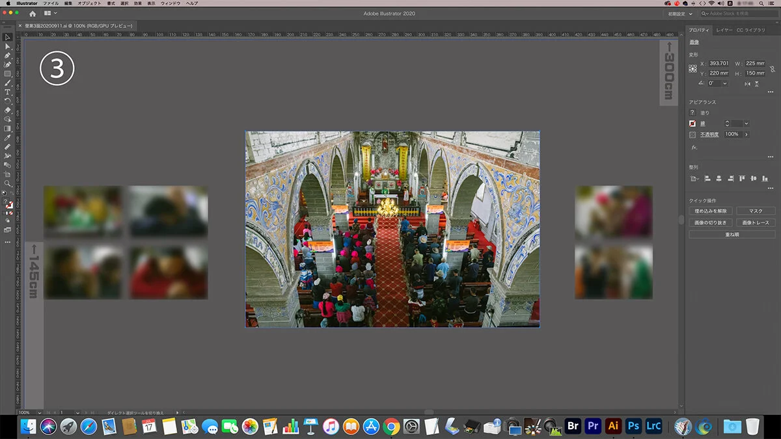Screen dimensions: 781x439
Task: Click vertical align bottom icon
Action: (765, 179)
